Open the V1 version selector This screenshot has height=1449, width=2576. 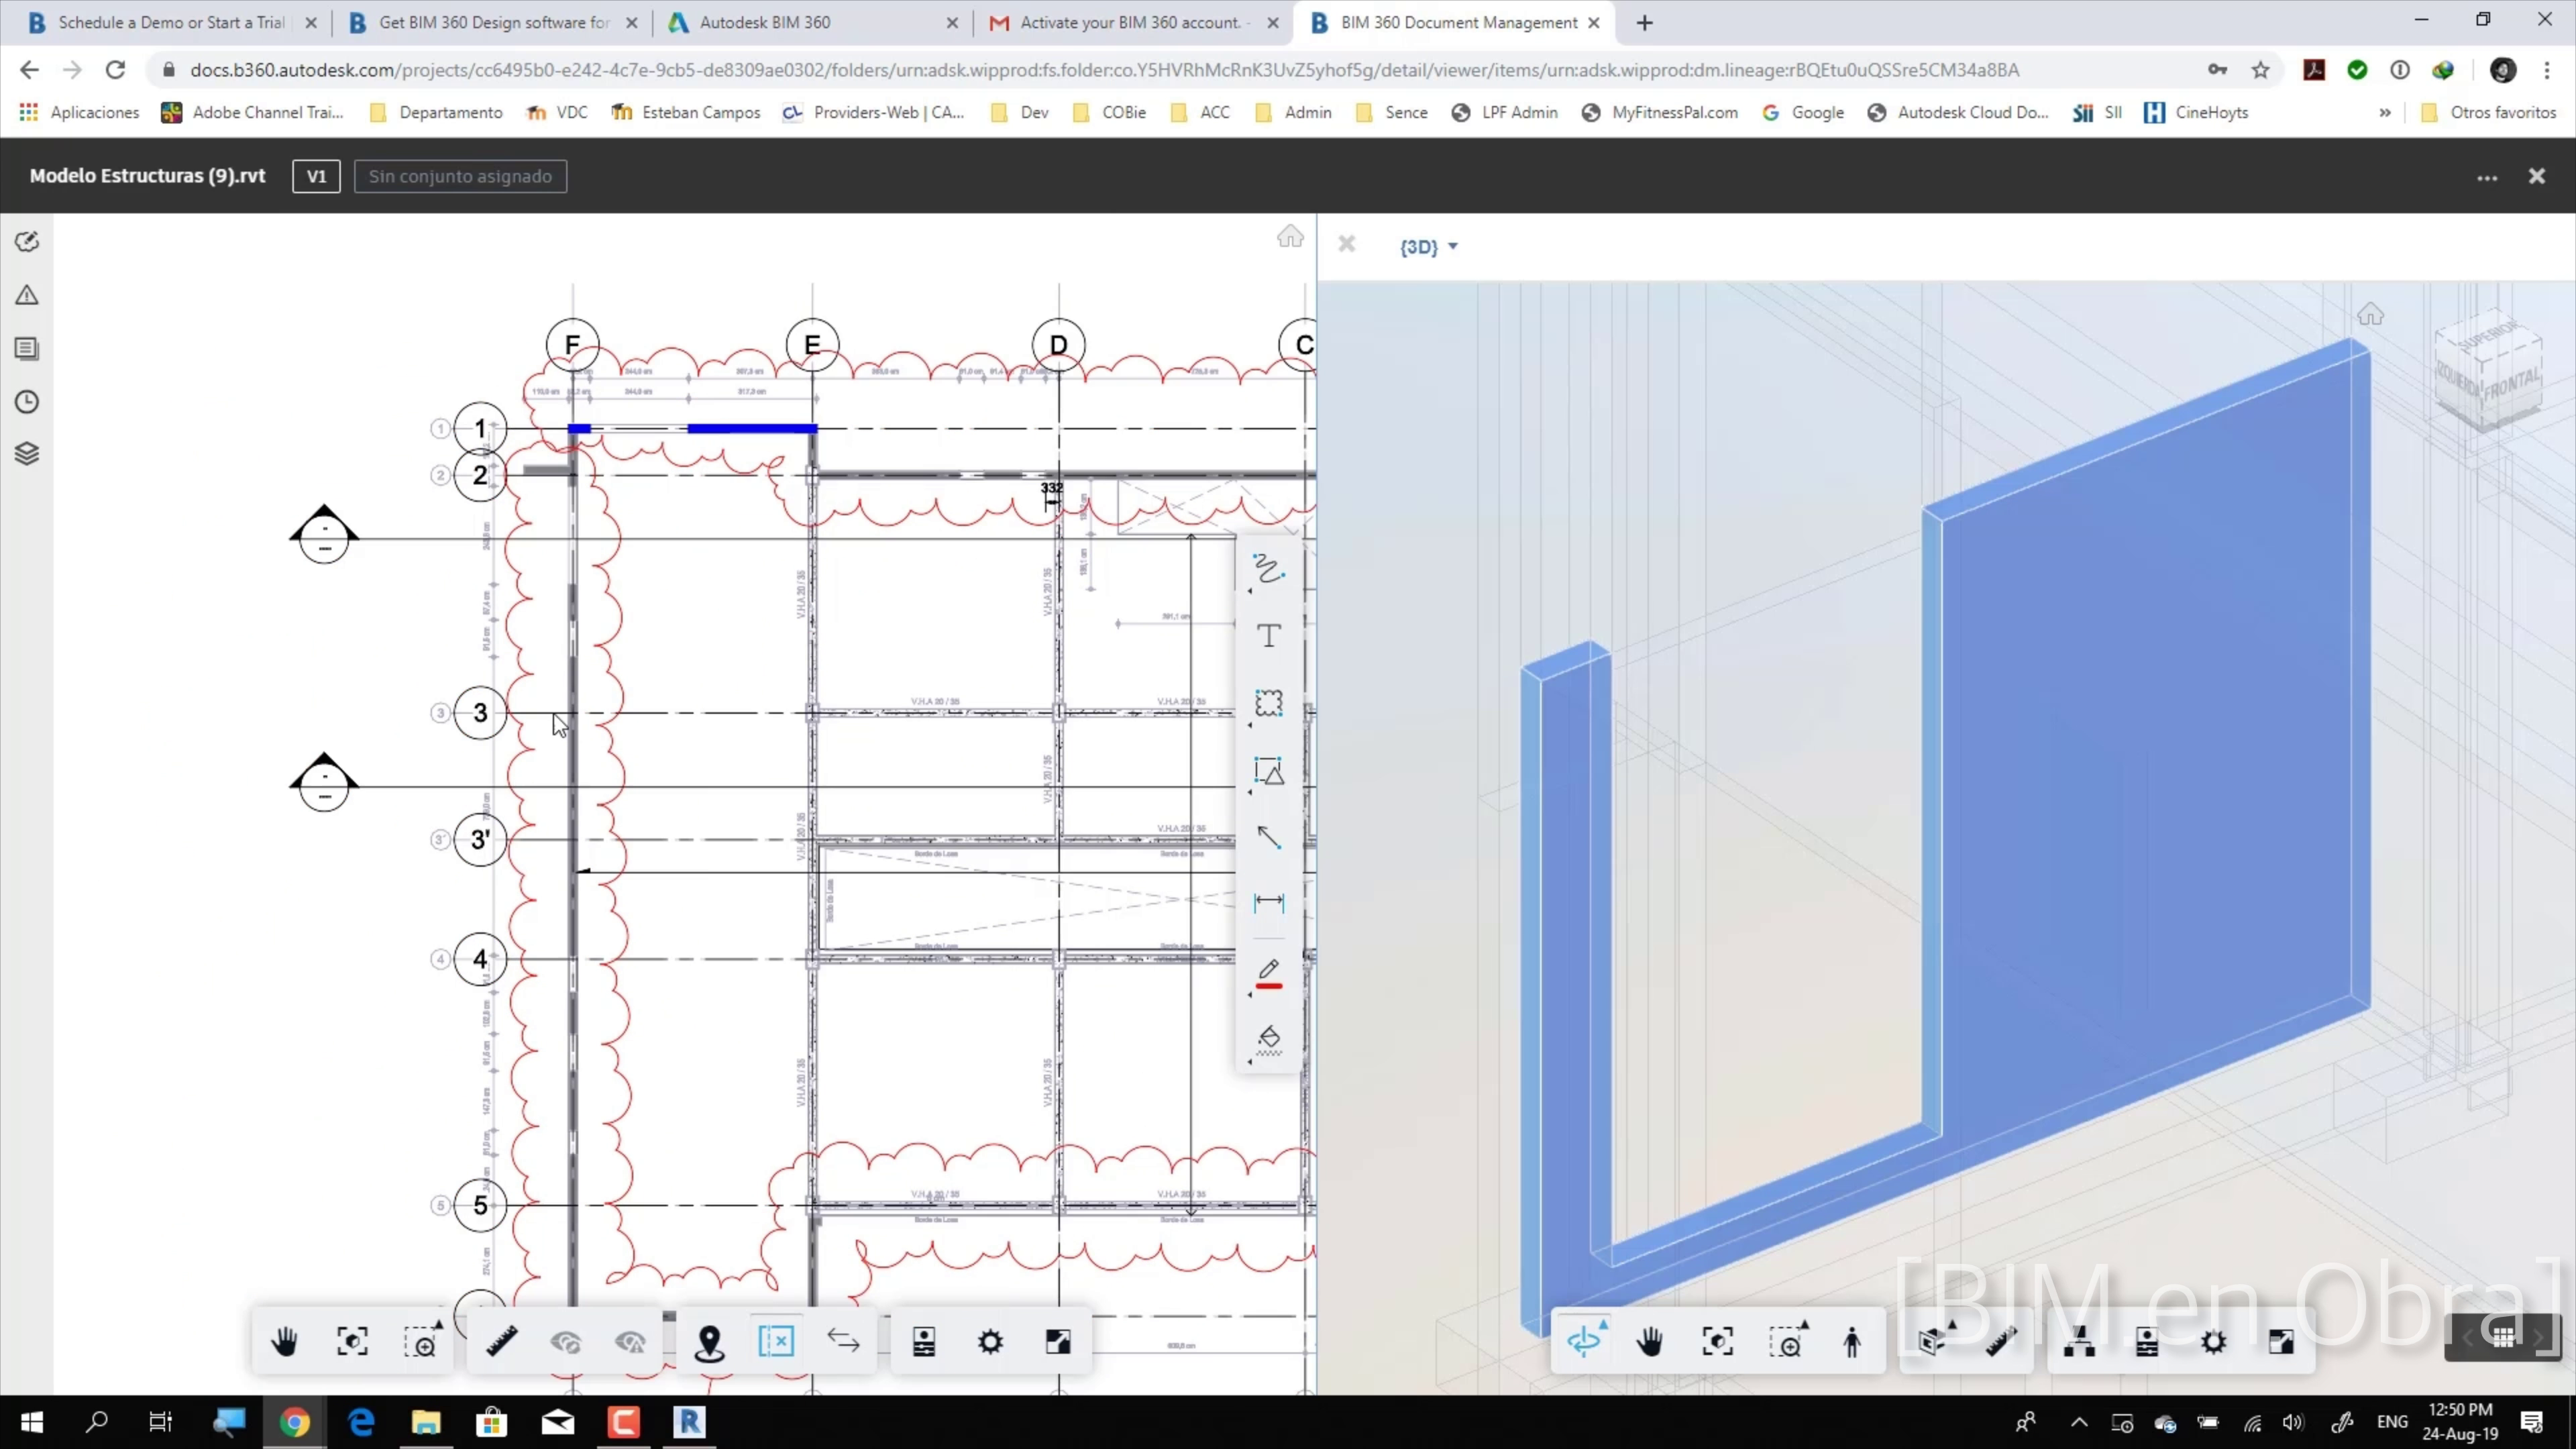pos(316,176)
